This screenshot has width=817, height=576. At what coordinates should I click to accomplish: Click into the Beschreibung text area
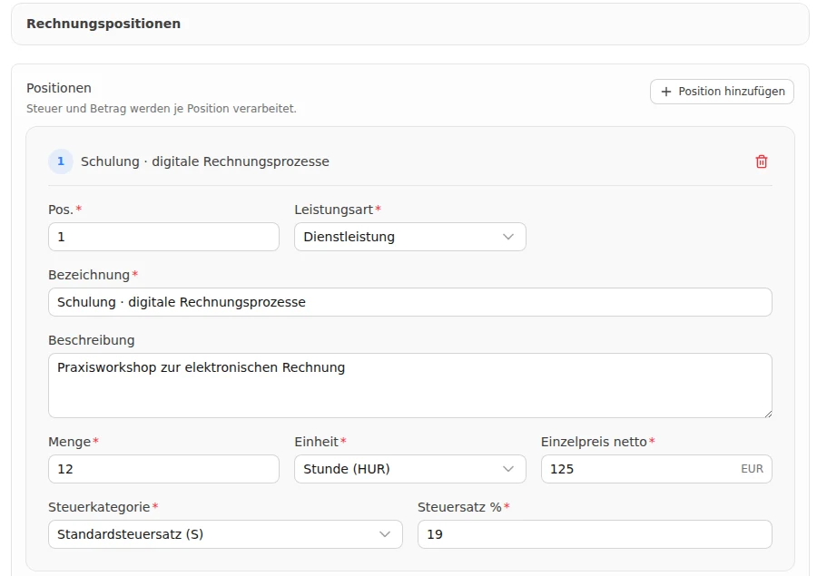click(x=410, y=386)
